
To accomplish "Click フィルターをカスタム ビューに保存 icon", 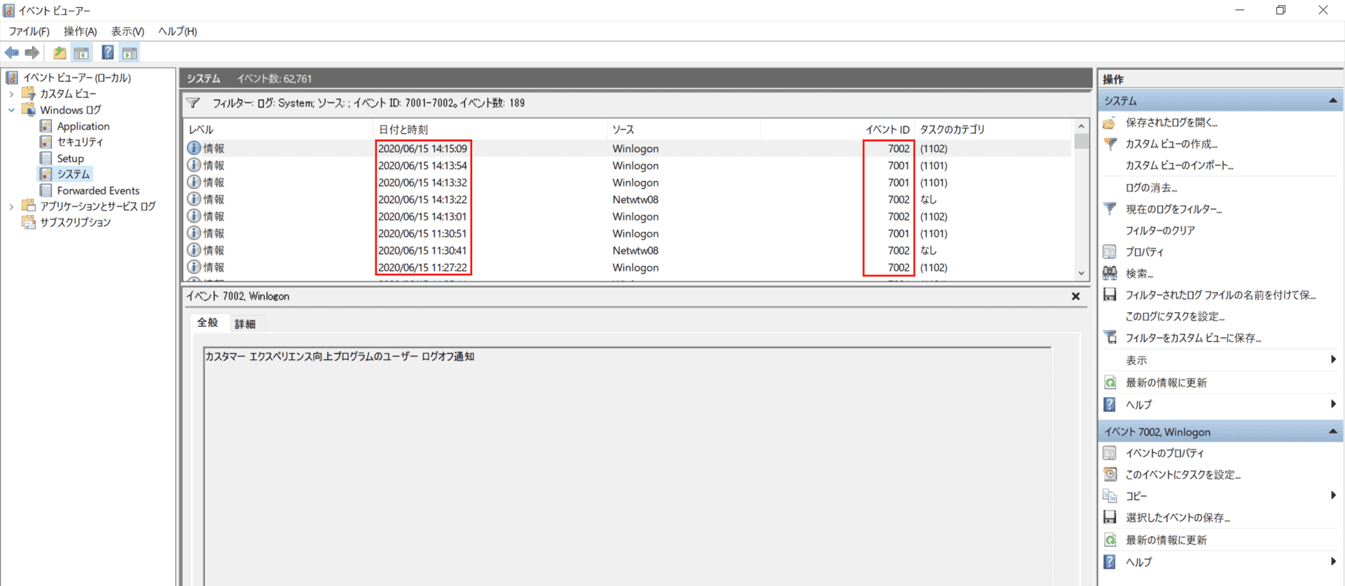I will click(1110, 337).
